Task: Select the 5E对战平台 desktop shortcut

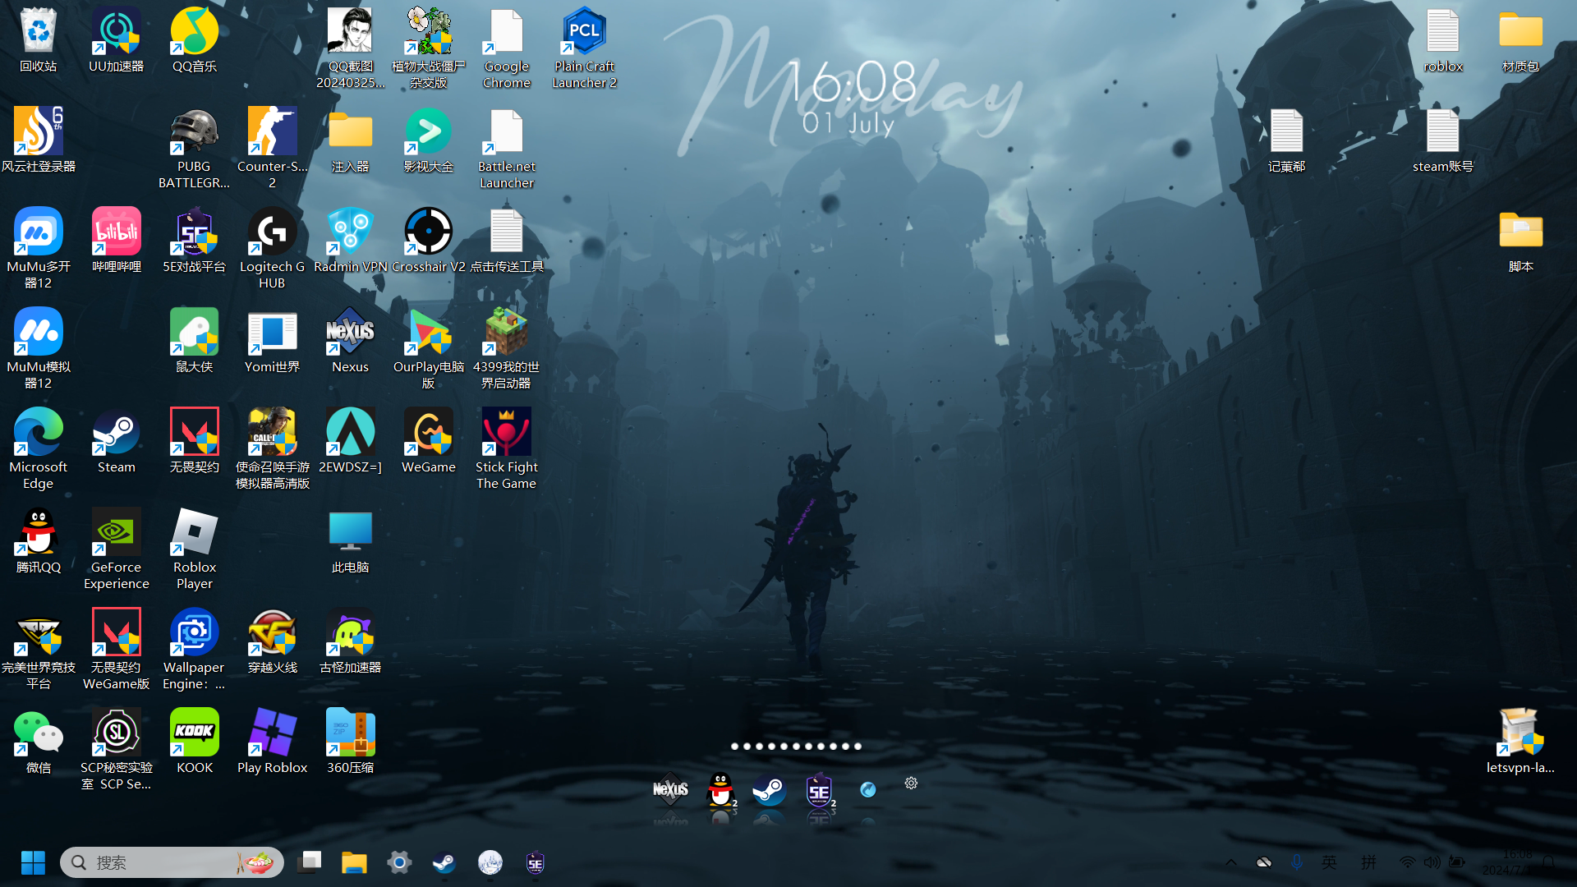Action: [x=195, y=240]
